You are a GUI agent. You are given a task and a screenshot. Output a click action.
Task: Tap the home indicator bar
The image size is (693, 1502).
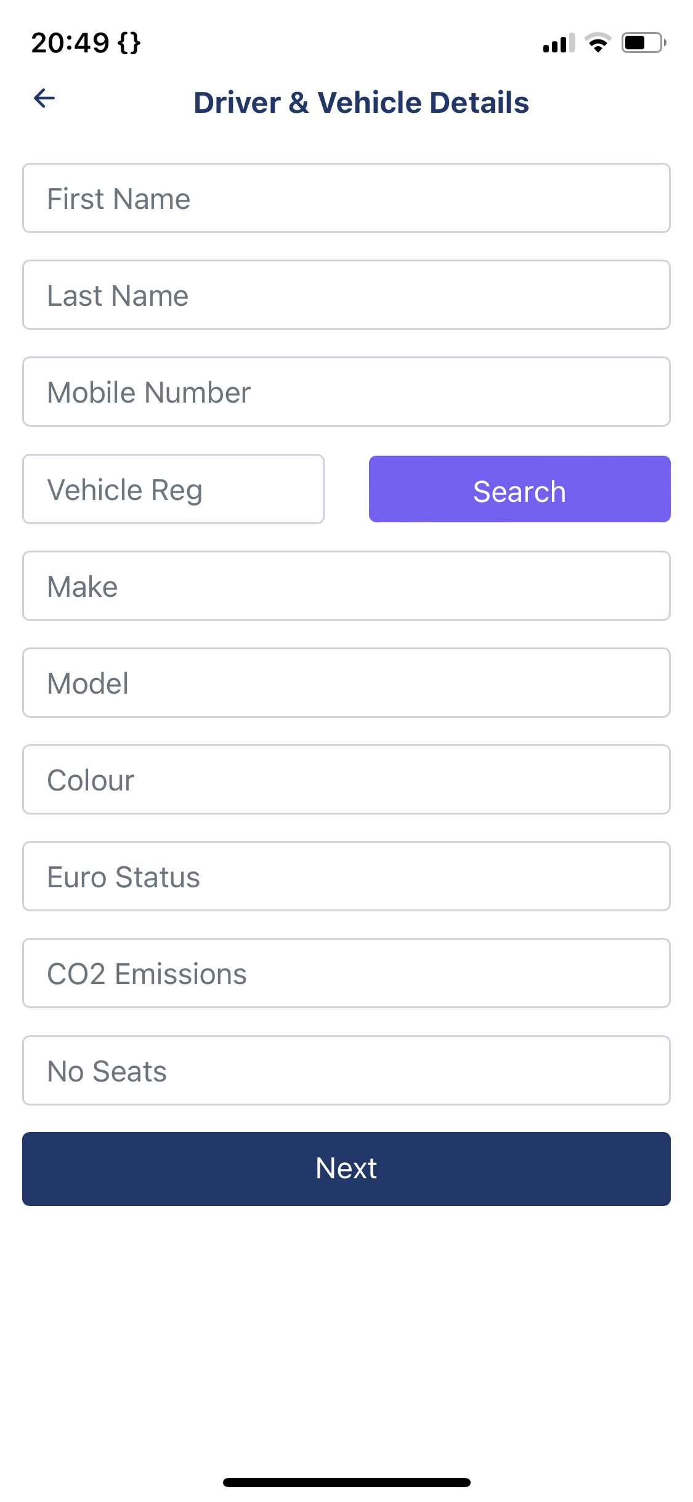346,1482
